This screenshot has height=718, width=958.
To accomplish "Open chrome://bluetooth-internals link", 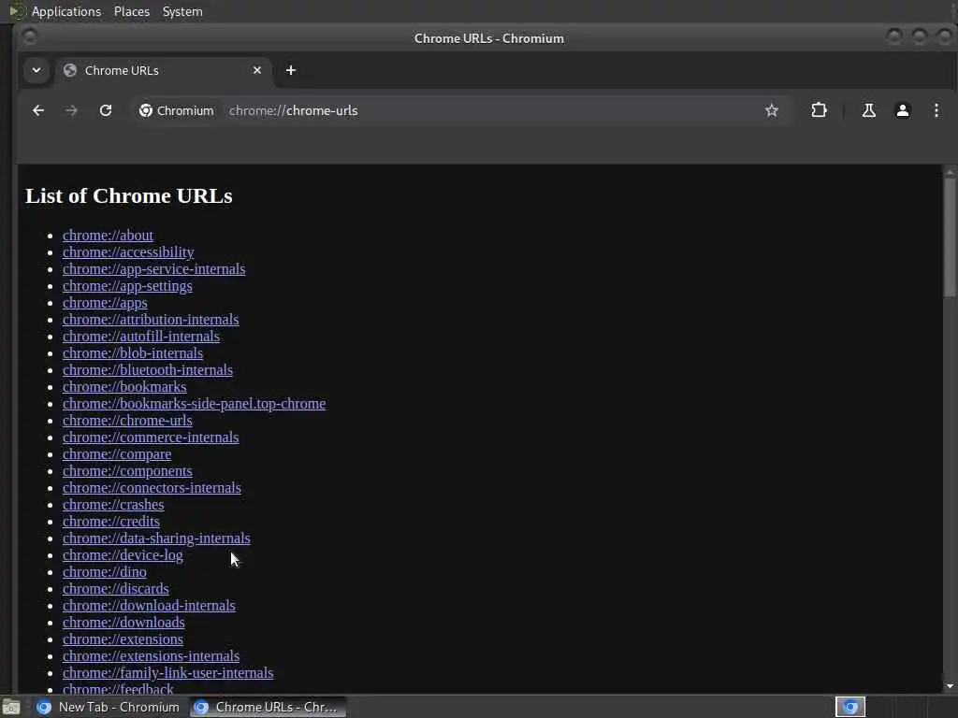I will click(147, 370).
